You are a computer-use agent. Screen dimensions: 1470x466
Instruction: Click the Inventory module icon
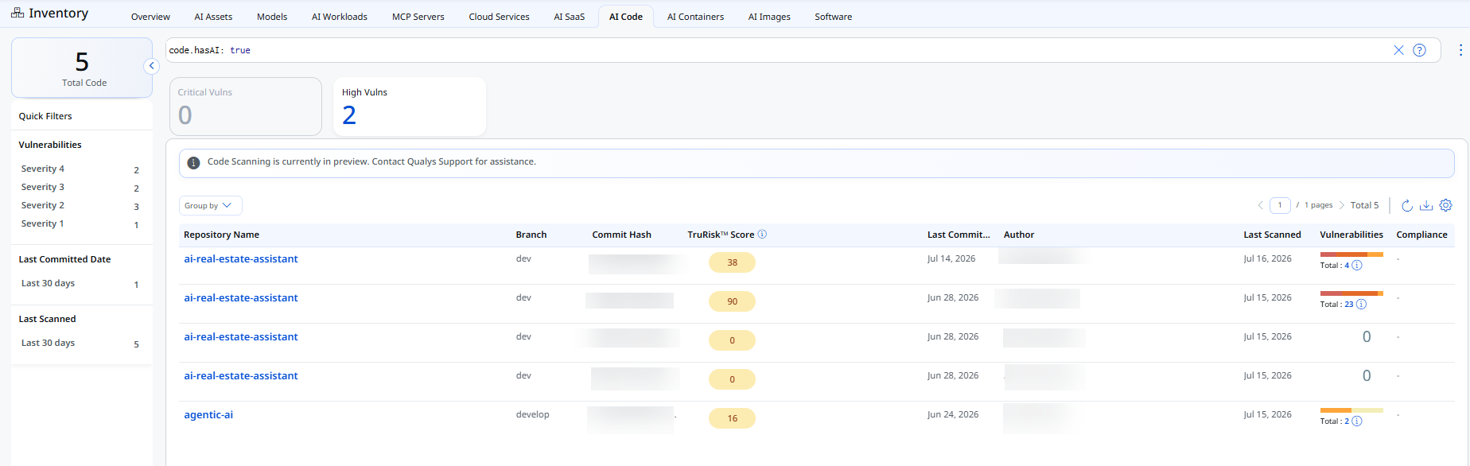(x=17, y=13)
